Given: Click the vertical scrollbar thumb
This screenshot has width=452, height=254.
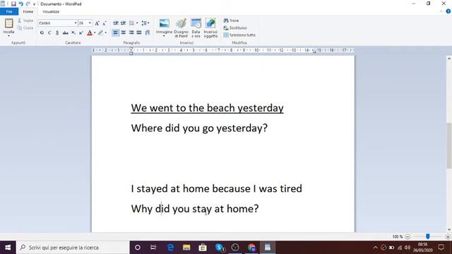Looking at the screenshot, I should pyautogui.click(x=449, y=145).
